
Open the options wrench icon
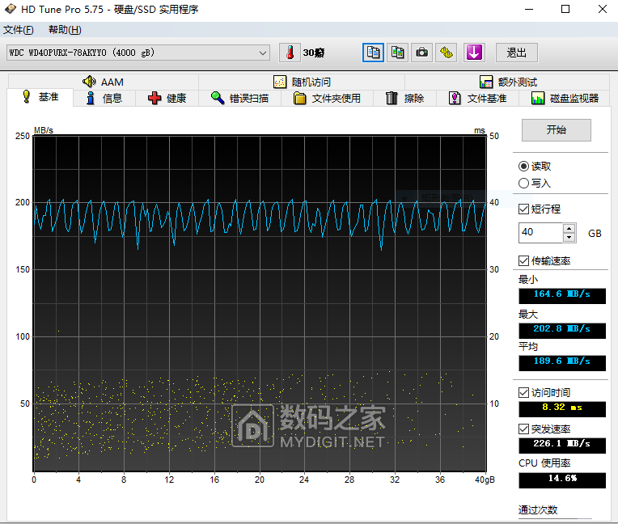(447, 53)
